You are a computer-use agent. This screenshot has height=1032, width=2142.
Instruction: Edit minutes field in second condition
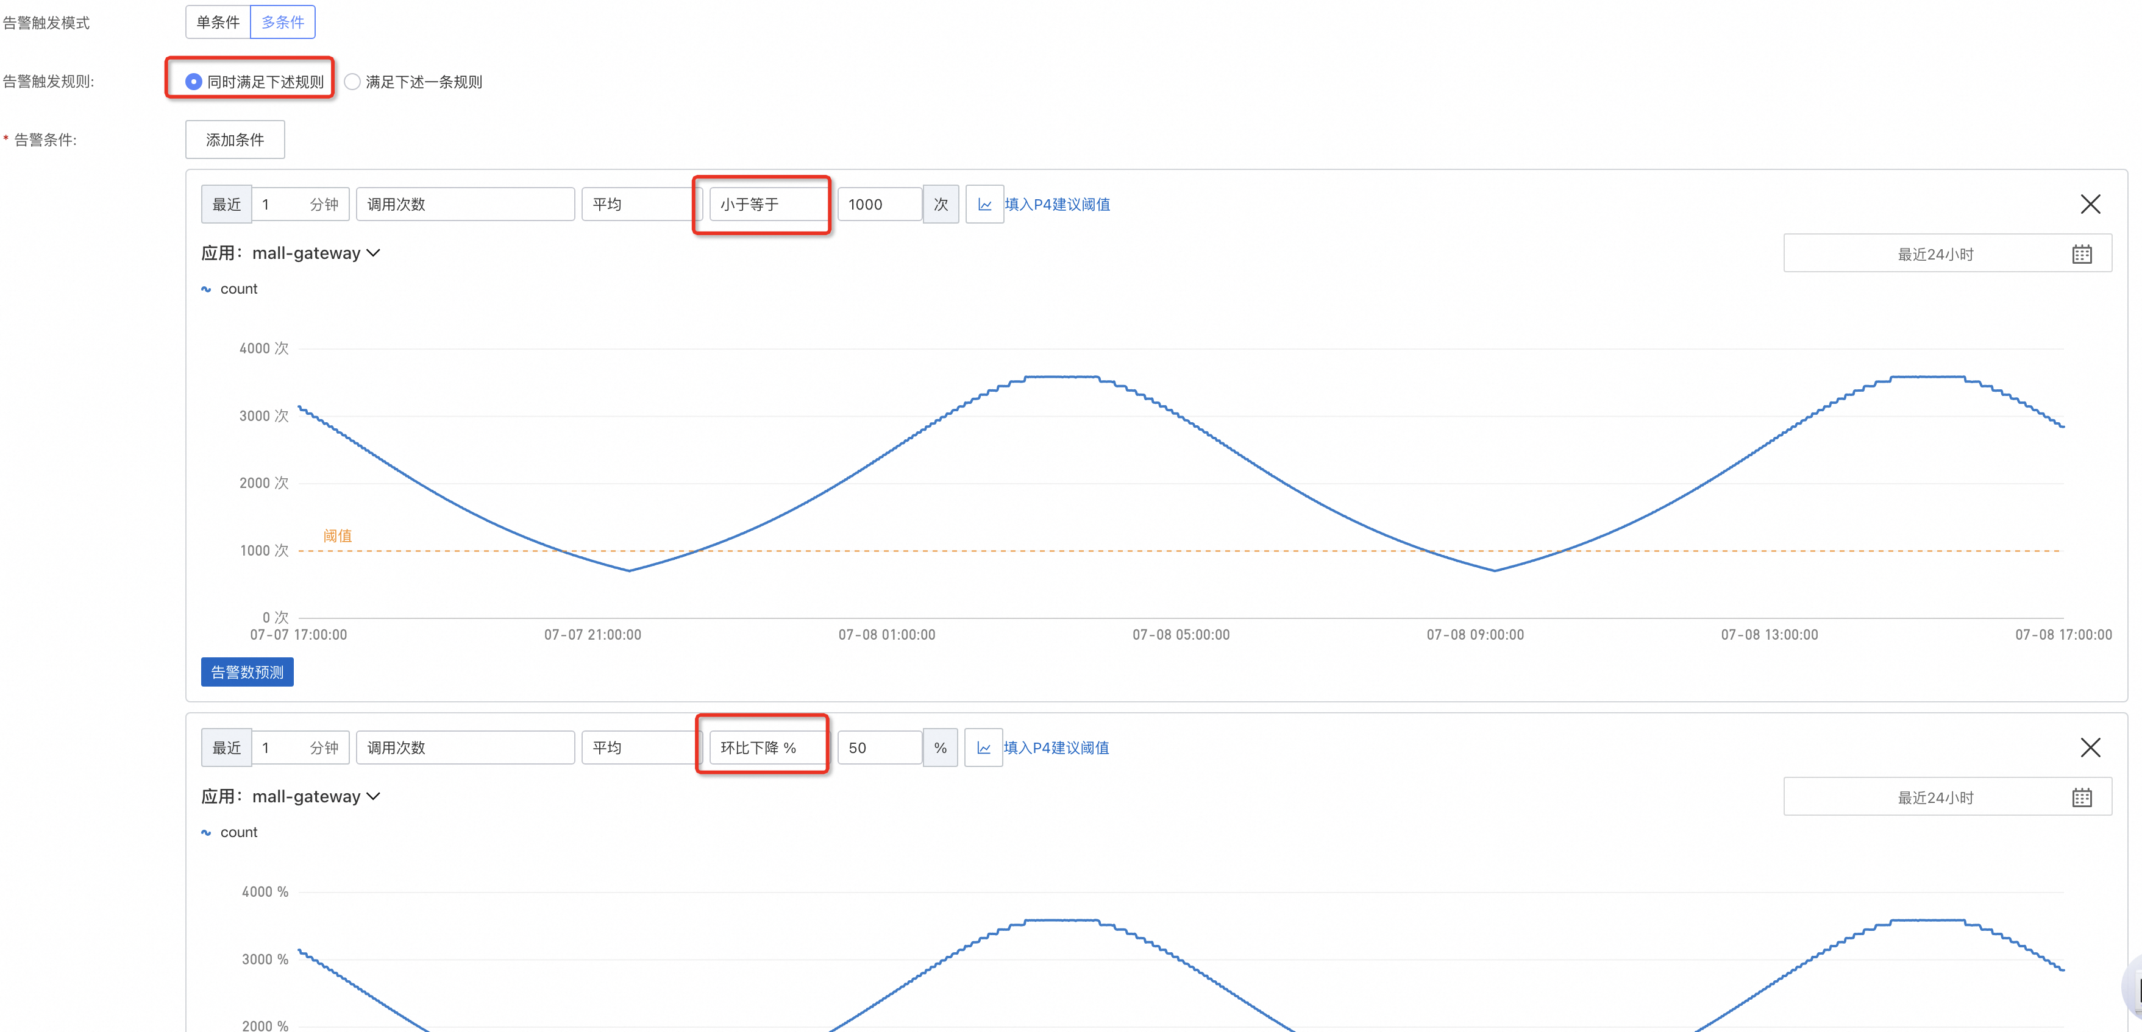tap(300, 748)
